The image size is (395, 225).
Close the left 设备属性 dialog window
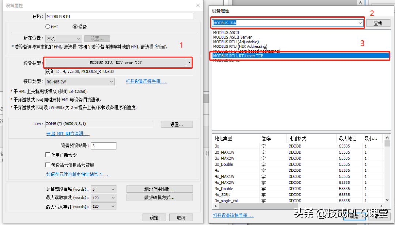coord(198,5)
